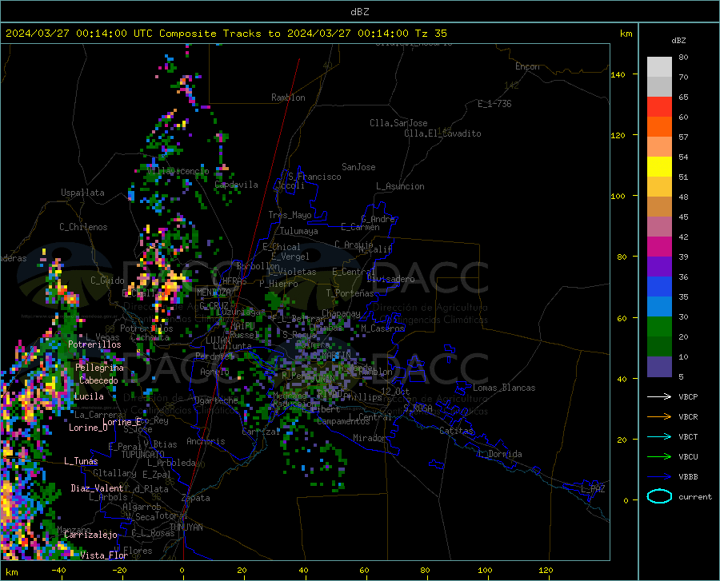
Task: Click the blue VBBB arrow icon in legend
Action: click(x=659, y=477)
